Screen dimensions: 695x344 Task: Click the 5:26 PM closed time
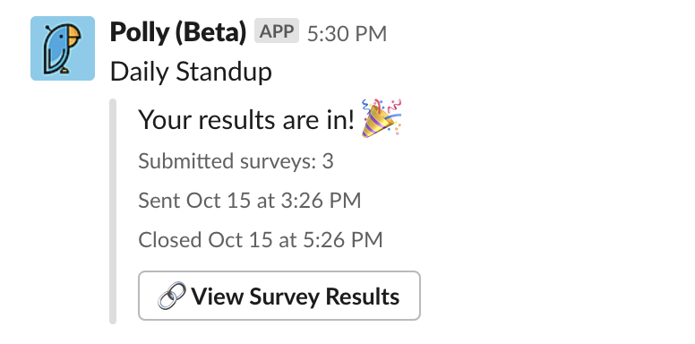[343, 240]
